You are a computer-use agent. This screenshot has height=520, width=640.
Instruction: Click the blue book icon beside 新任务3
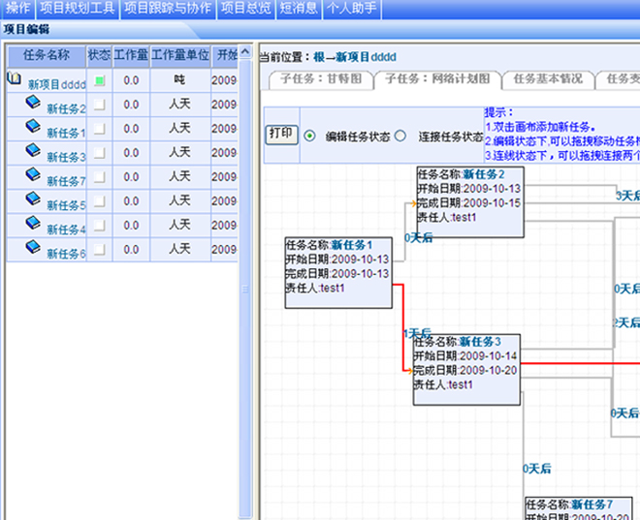tap(32, 151)
